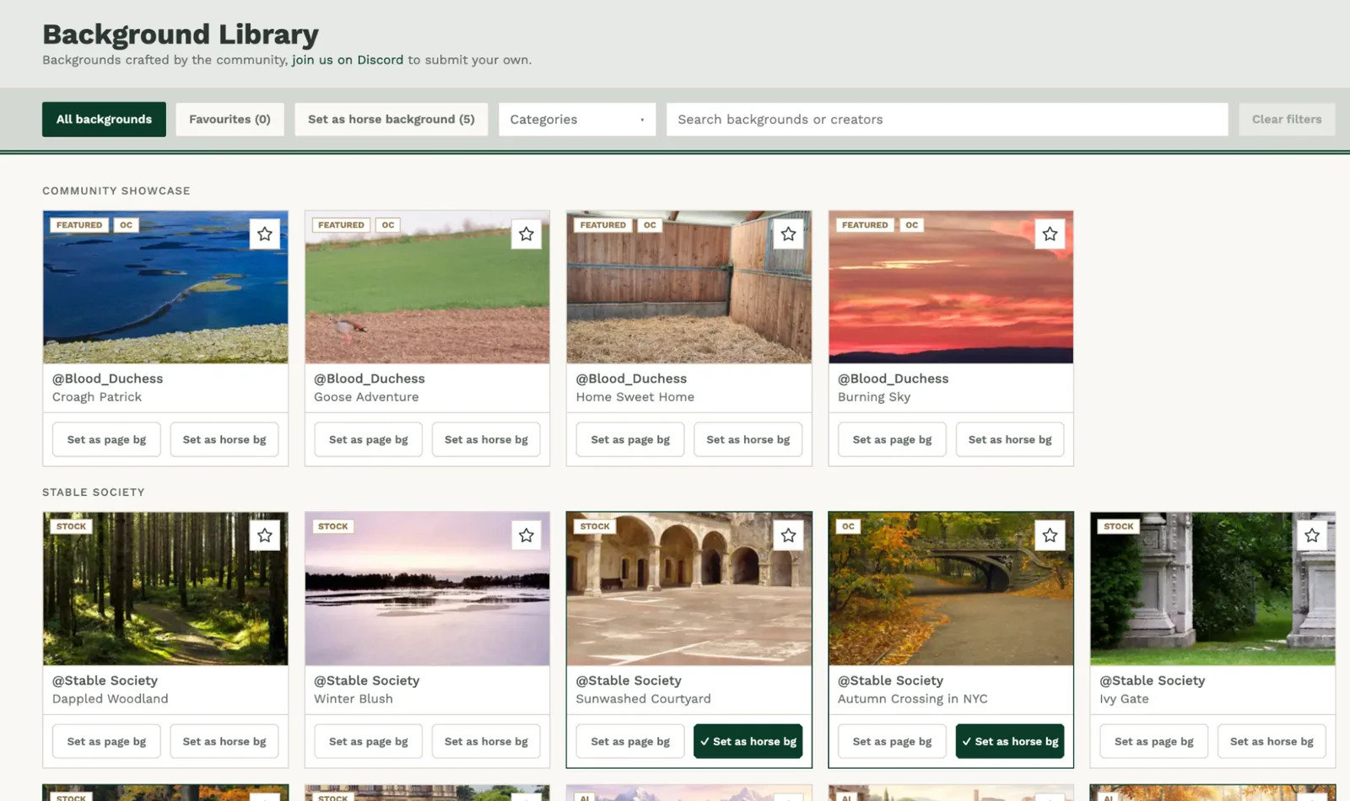The height and width of the screenshot is (801, 1350).
Task: Set Goose Adventure as page bg
Action: tap(368, 439)
